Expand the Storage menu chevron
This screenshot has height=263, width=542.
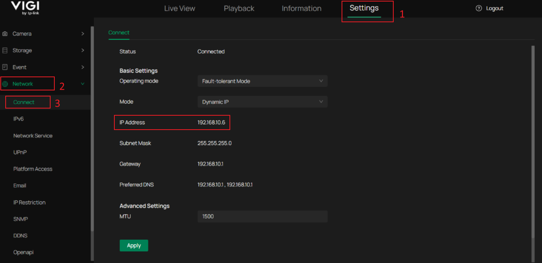click(x=83, y=50)
